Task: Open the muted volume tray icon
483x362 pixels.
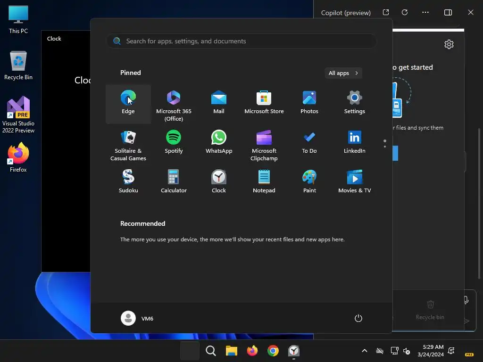Action: (x=407, y=351)
